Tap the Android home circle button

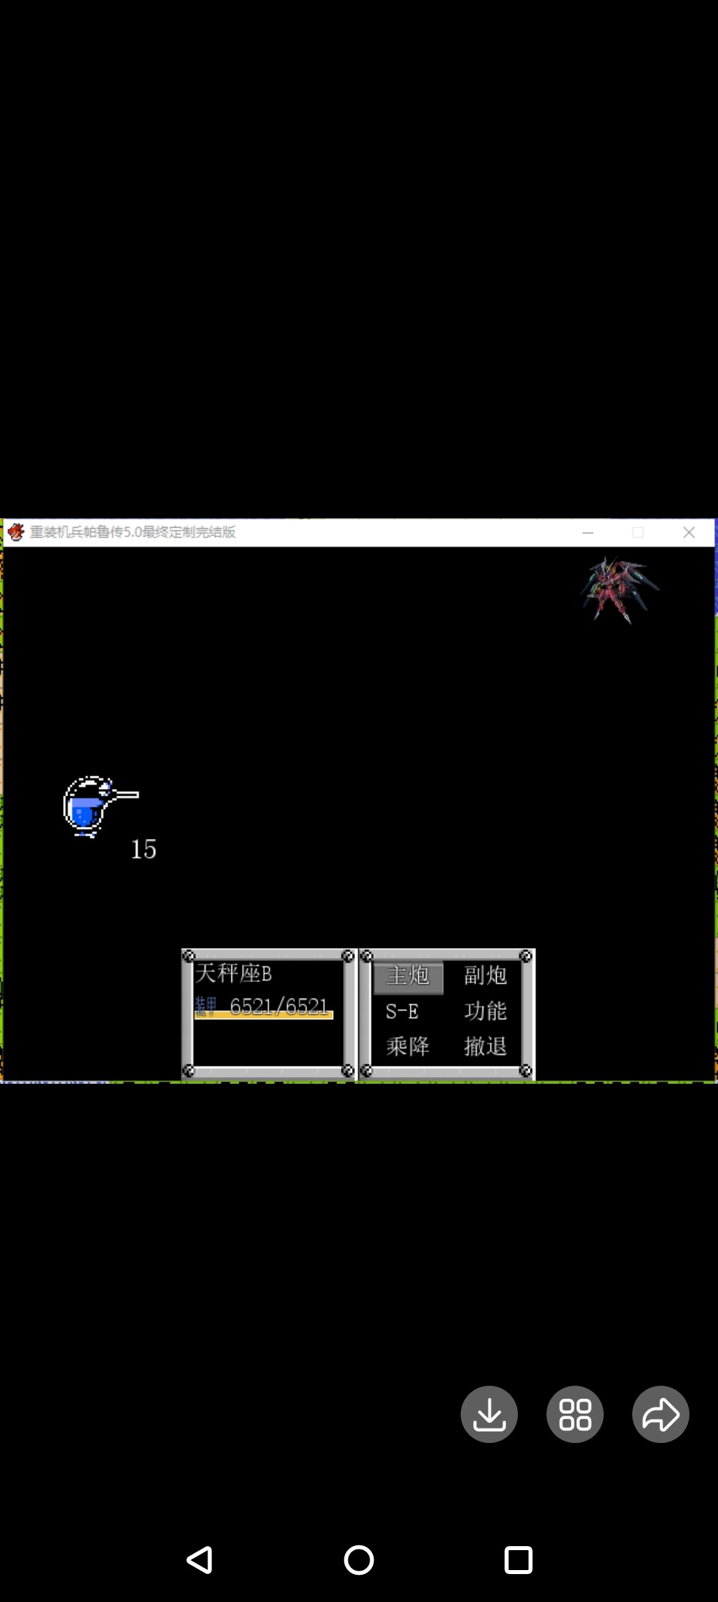tap(359, 1559)
